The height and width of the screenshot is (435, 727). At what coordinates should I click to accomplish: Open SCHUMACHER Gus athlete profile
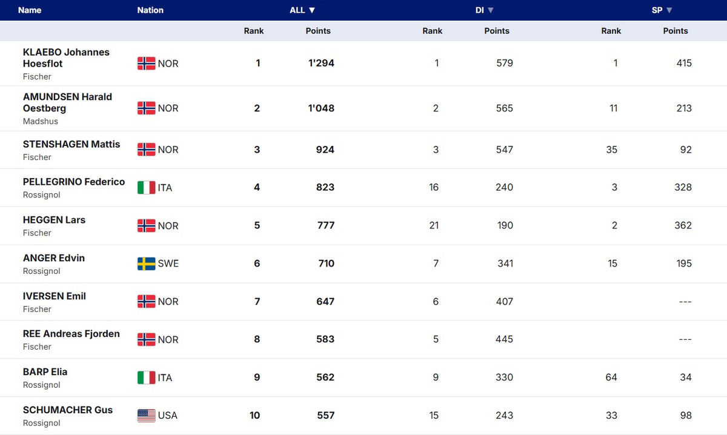tap(68, 410)
